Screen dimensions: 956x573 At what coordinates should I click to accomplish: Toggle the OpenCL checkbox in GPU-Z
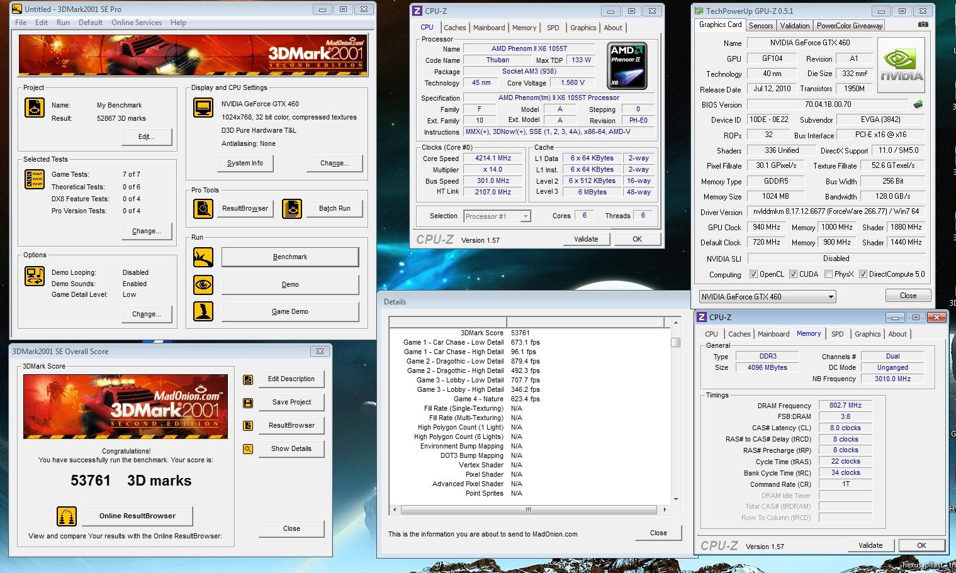click(x=753, y=274)
